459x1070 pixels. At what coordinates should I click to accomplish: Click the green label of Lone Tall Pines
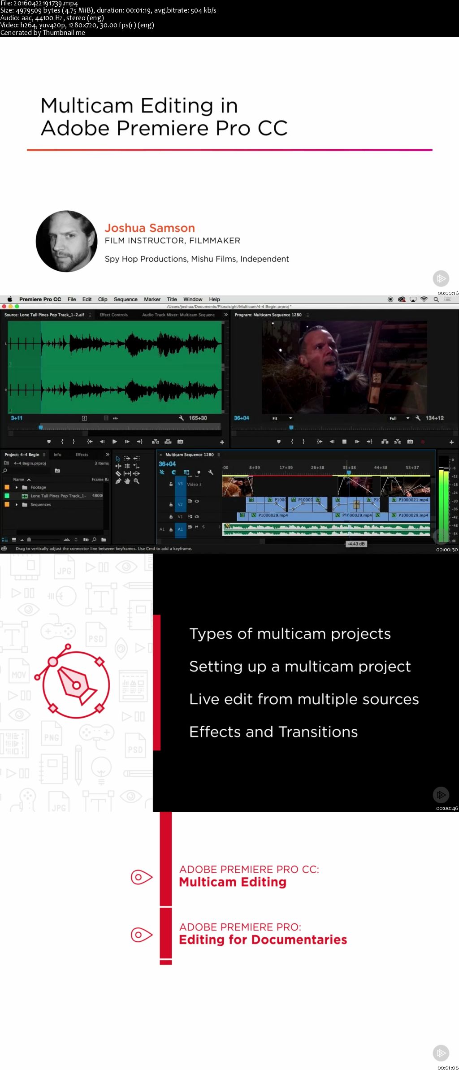[7, 496]
